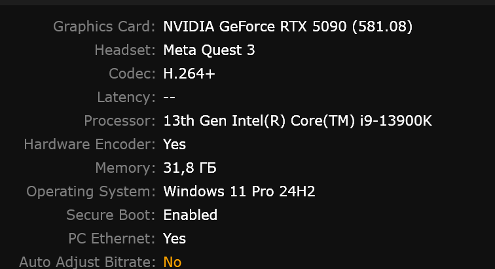495x269 pixels.
Task: Select the H.264+ codec value
Action: coord(189,73)
